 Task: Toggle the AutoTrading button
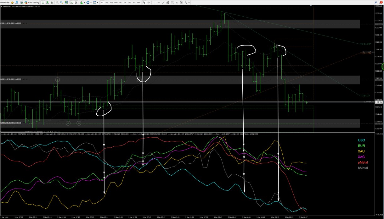click(x=31, y=3)
